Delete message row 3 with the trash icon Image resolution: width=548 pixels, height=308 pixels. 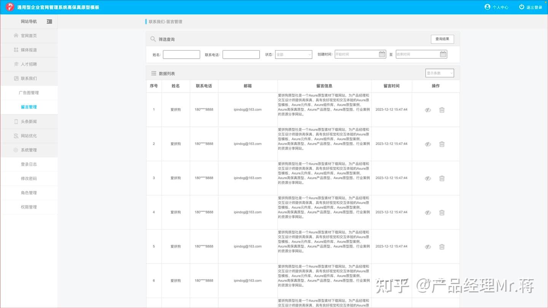click(442, 178)
